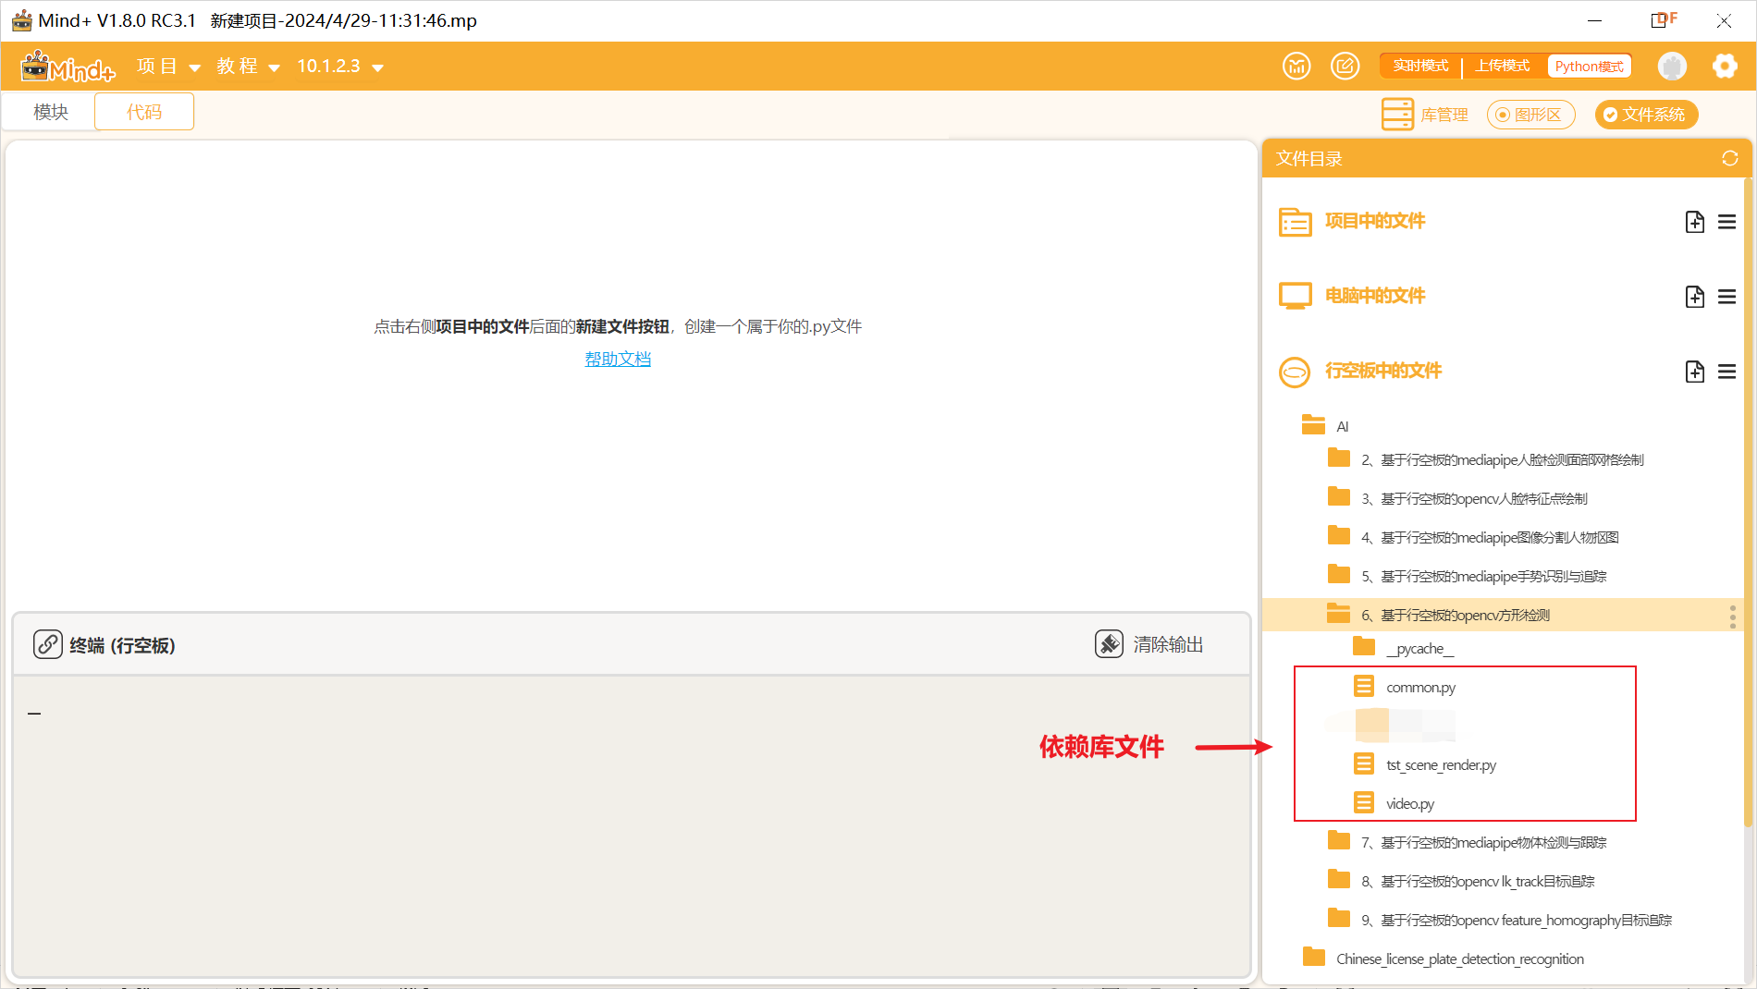Click the 行空板中的文件 board icon
Image resolution: width=1757 pixels, height=989 pixels.
[1295, 372]
